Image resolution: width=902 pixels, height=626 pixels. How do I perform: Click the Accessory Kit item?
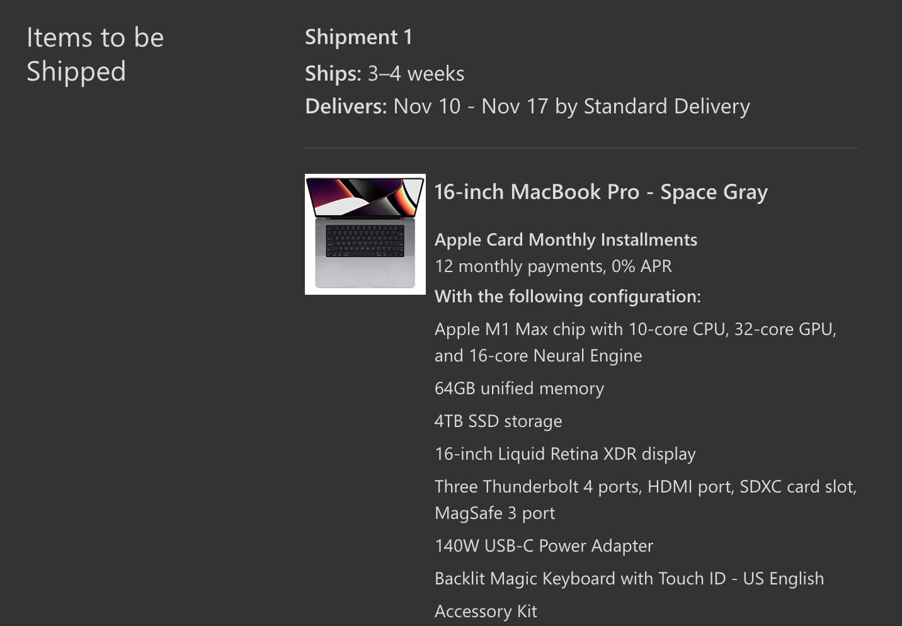point(486,612)
